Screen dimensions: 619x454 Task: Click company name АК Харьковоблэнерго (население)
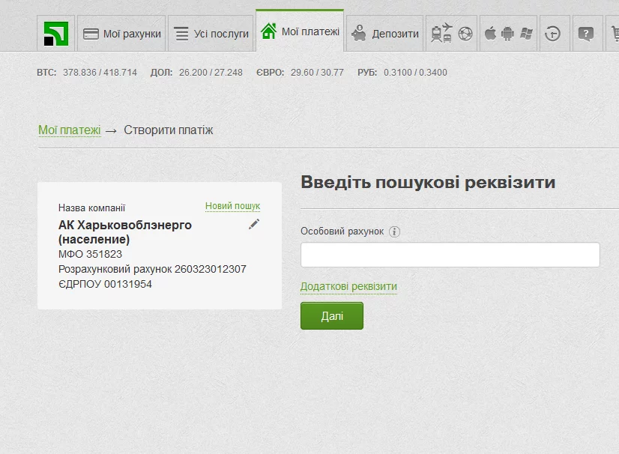coord(124,232)
